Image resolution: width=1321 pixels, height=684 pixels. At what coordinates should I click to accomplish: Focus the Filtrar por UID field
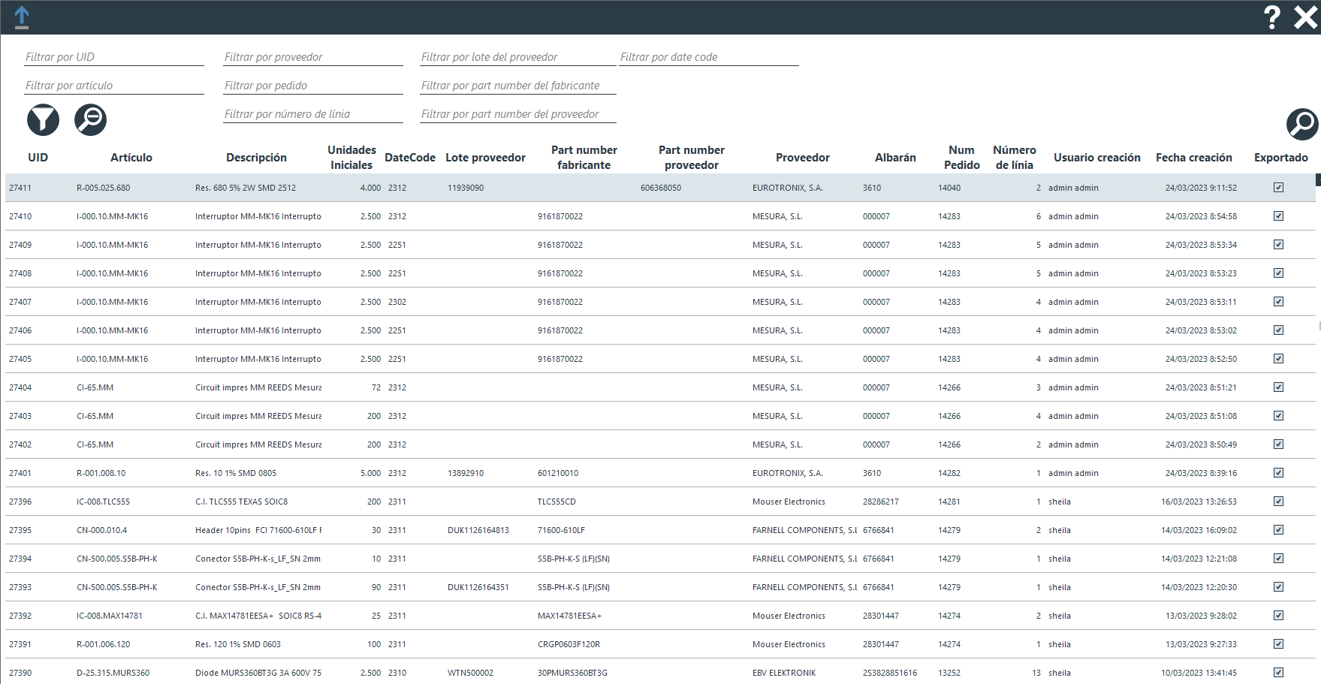[x=113, y=57]
